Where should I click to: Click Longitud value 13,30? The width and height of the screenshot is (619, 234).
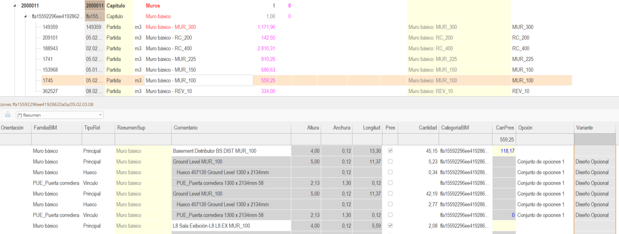click(x=375, y=151)
